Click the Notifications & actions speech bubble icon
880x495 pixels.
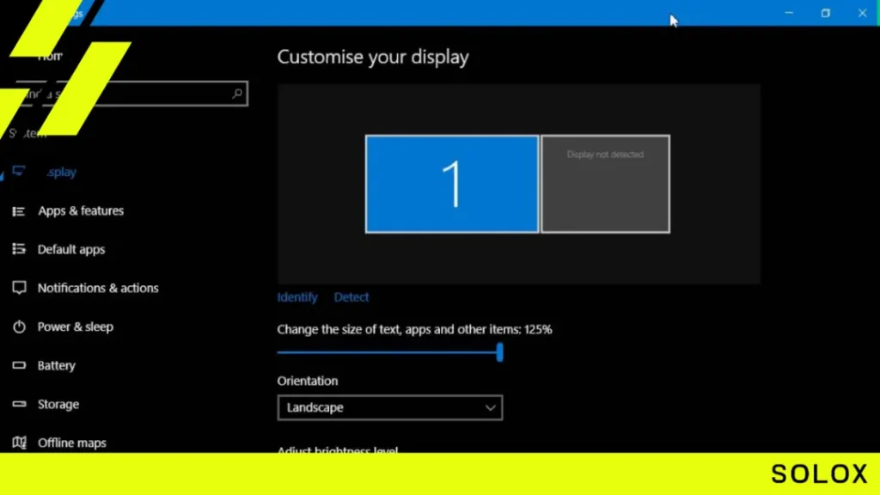click(x=19, y=288)
